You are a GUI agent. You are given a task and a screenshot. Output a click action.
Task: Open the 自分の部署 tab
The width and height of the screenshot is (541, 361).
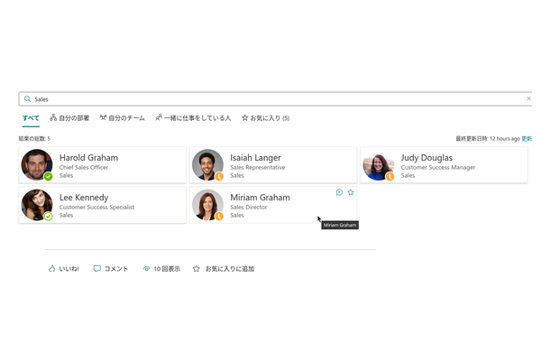pos(69,118)
